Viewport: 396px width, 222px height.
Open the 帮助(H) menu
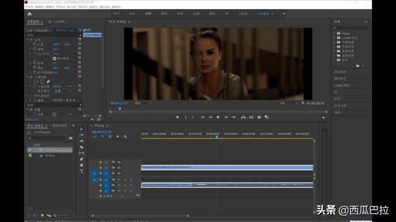[116, 7]
